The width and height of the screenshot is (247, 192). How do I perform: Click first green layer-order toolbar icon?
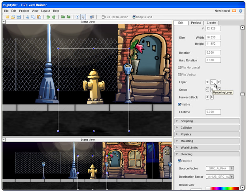pos(63,17)
